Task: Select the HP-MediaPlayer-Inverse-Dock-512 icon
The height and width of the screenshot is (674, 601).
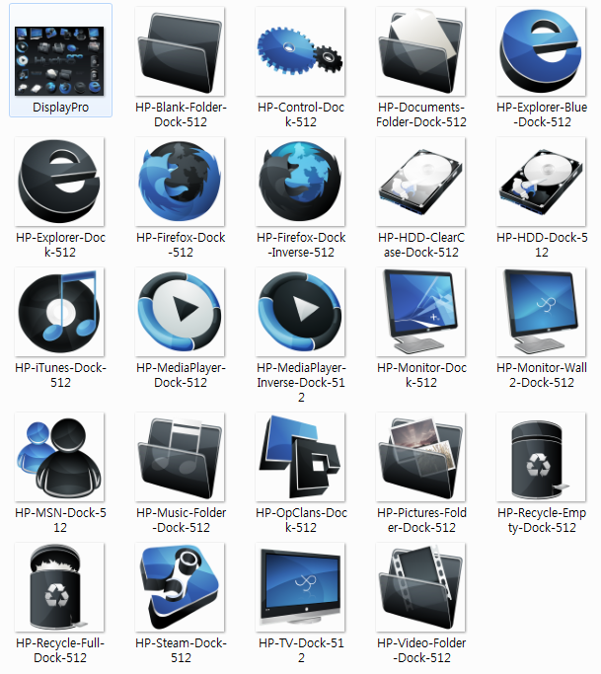Action: pyautogui.click(x=300, y=312)
